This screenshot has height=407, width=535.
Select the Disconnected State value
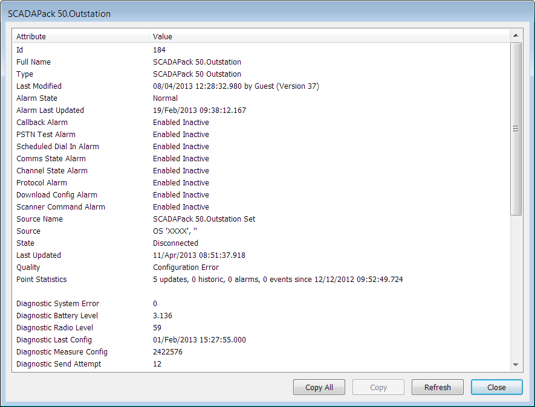click(x=175, y=243)
